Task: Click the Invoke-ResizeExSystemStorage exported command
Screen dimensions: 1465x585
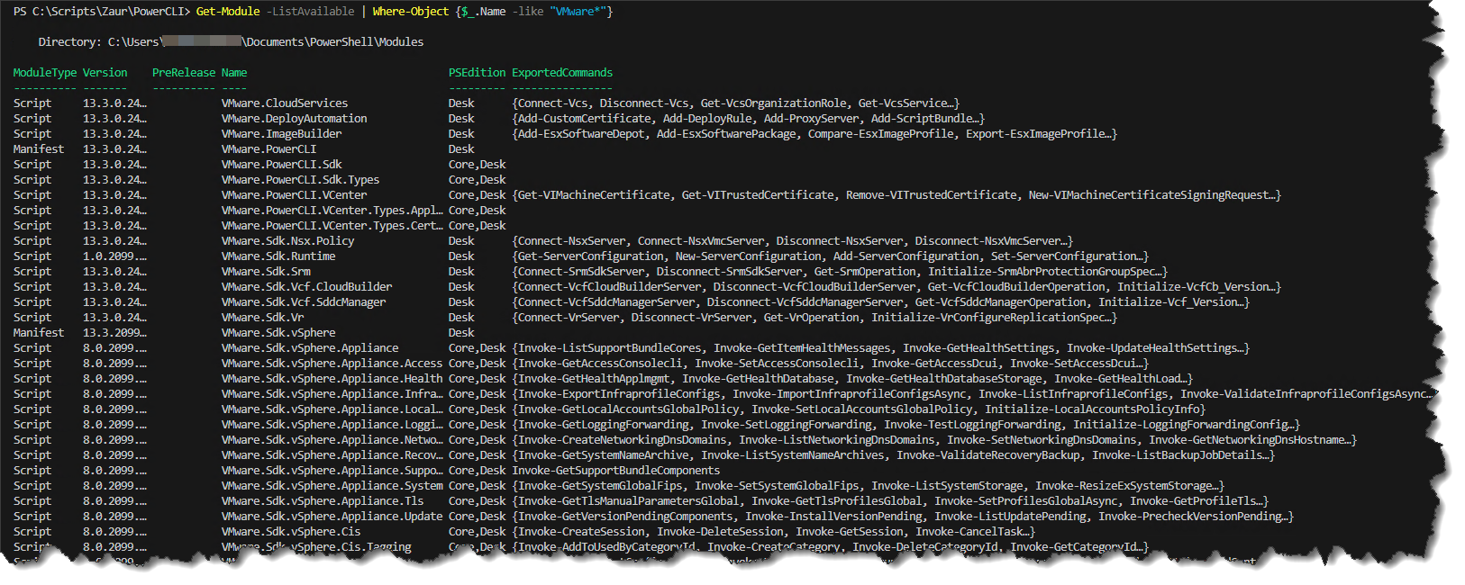Action: (x=1127, y=486)
